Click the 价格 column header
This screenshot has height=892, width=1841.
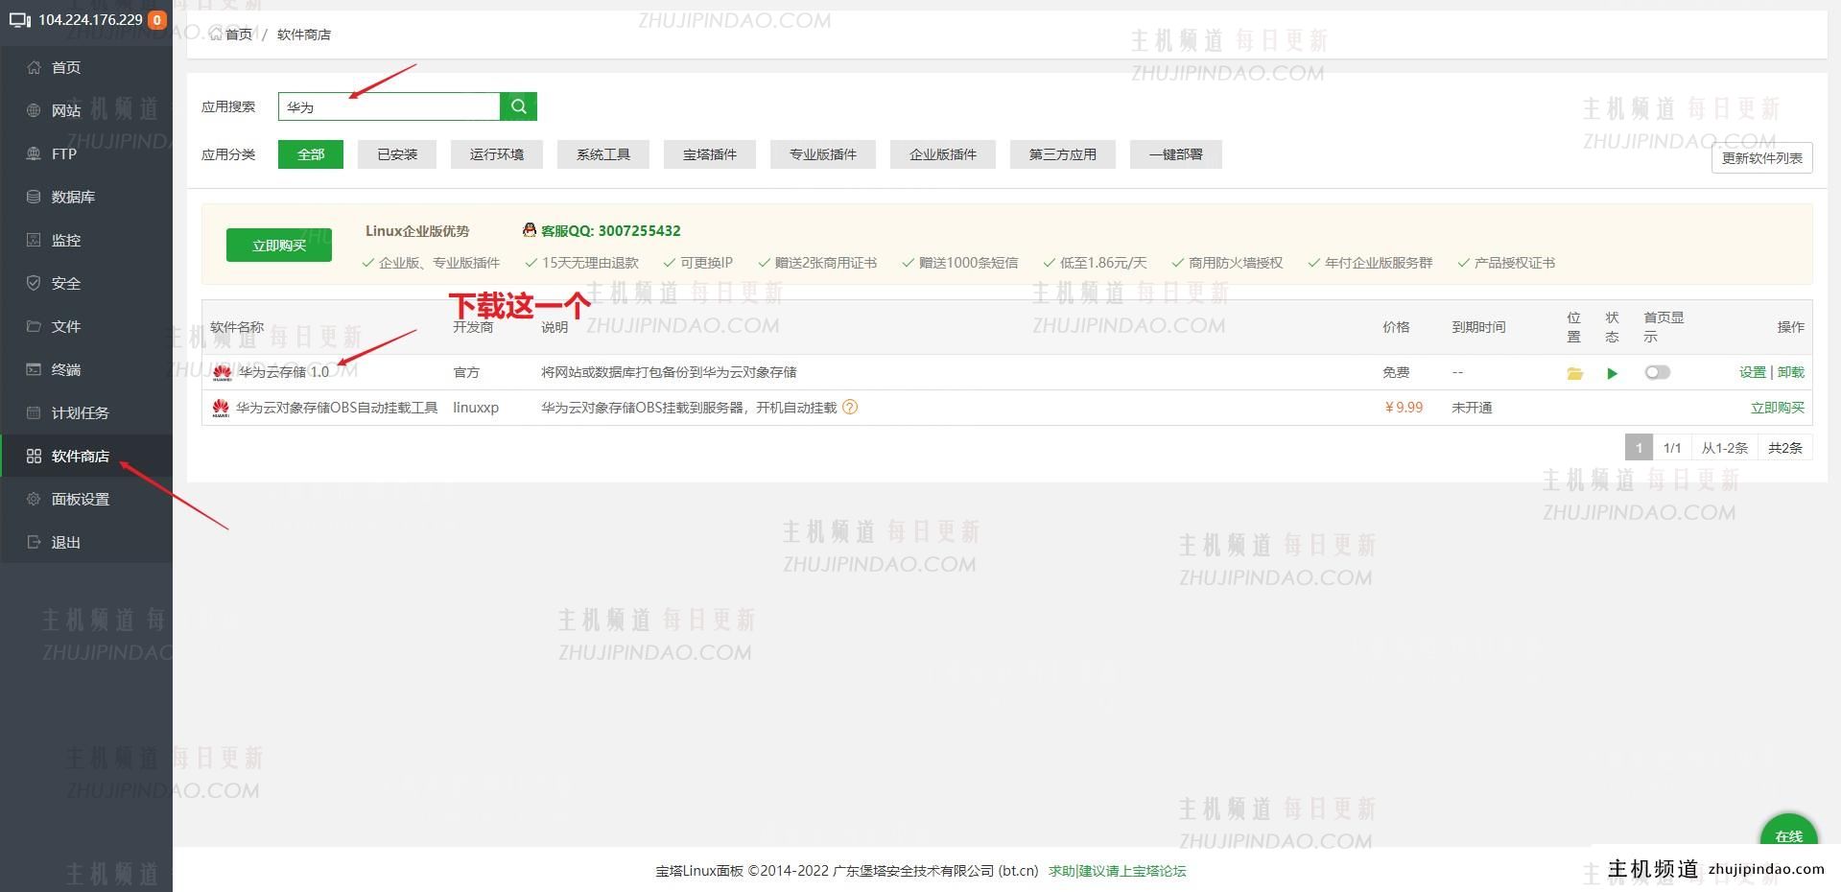tap(1396, 327)
